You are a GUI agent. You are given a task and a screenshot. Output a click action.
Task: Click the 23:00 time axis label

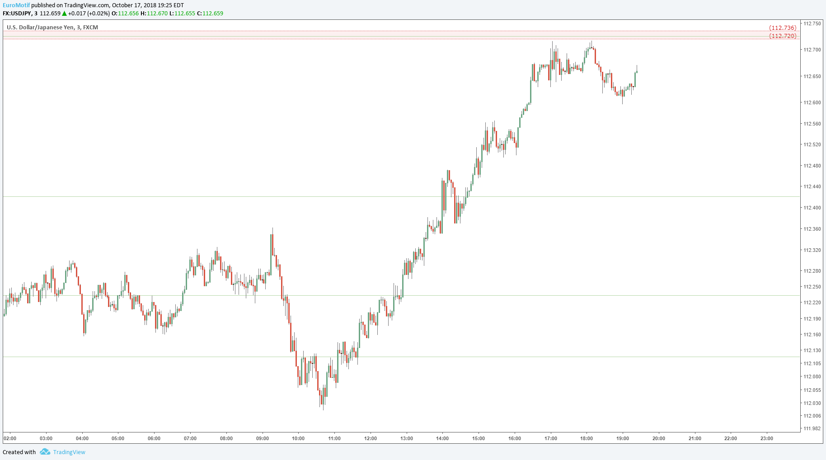tap(767, 438)
